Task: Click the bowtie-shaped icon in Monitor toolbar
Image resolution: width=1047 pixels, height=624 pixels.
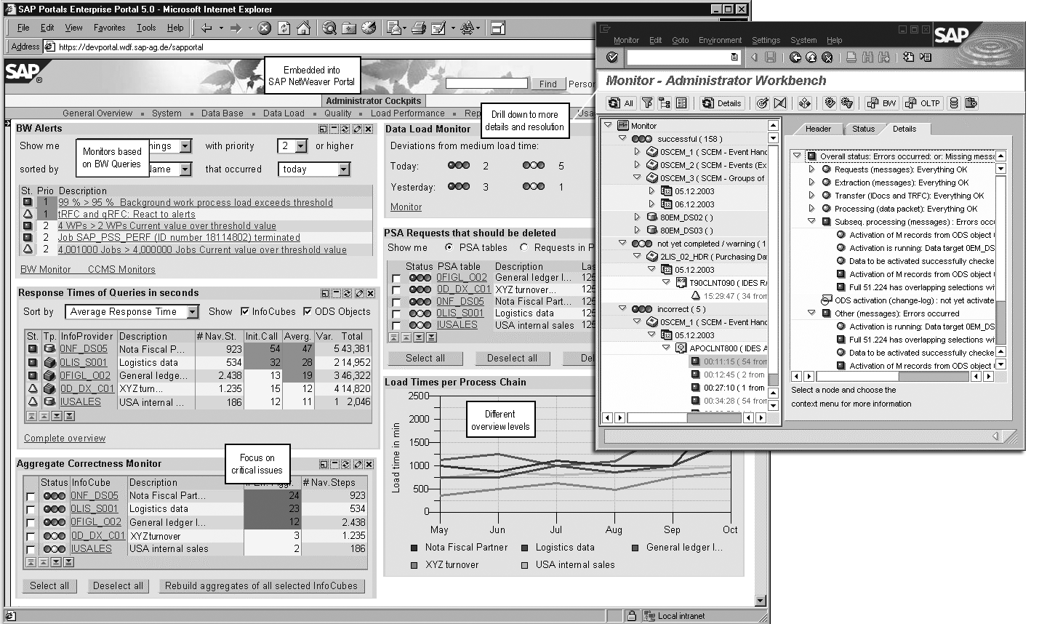Action: point(780,103)
